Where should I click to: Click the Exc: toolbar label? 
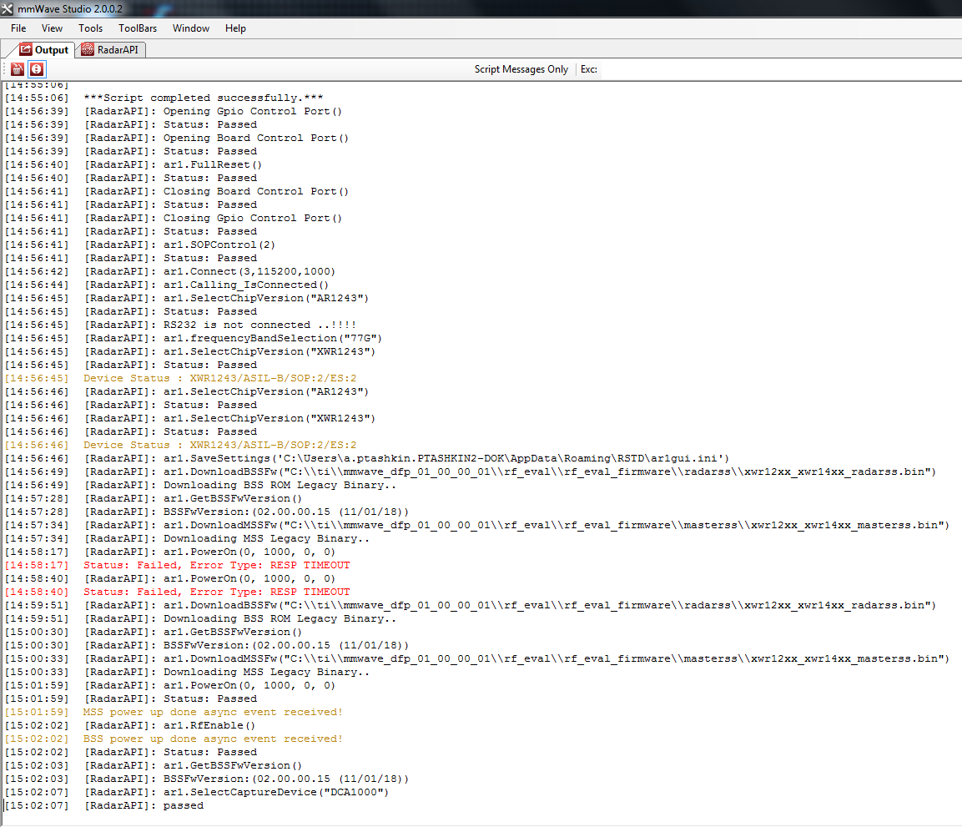[x=589, y=69]
